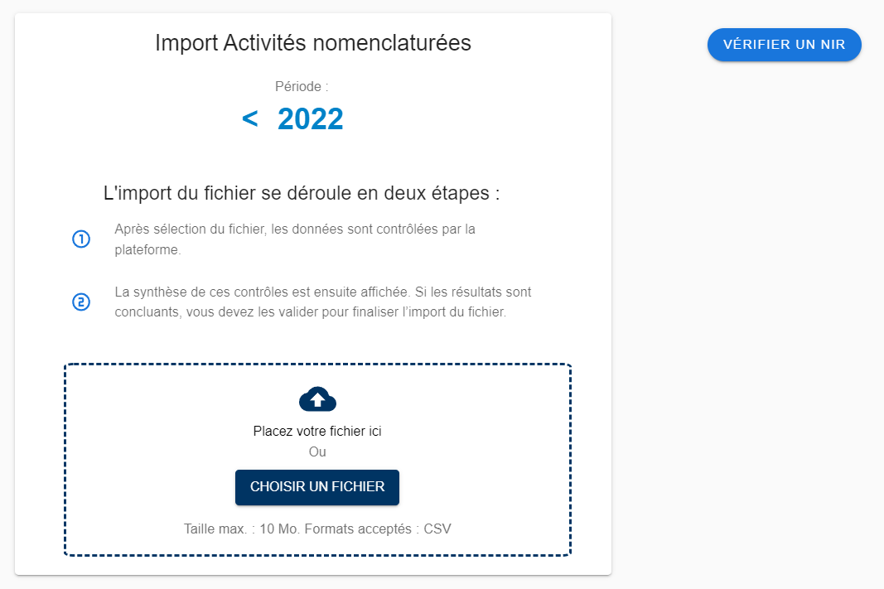Click the step two description about validation
This screenshot has height=589, width=884.
(x=323, y=302)
